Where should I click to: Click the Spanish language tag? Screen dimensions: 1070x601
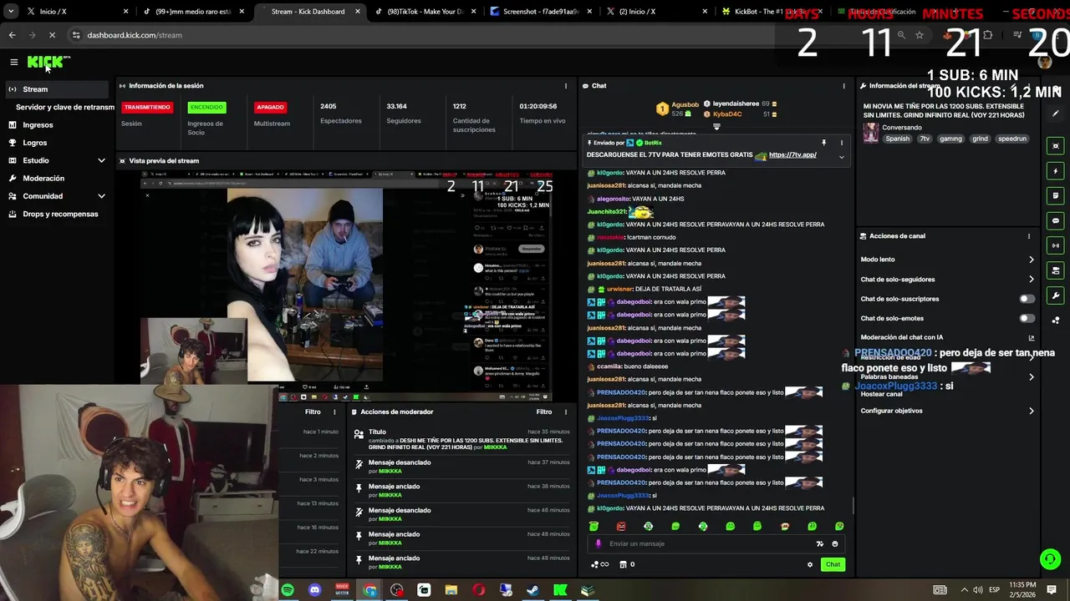(897, 139)
